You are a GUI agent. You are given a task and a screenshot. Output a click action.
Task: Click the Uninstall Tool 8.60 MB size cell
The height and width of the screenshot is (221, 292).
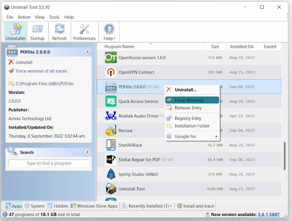coord(215,189)
